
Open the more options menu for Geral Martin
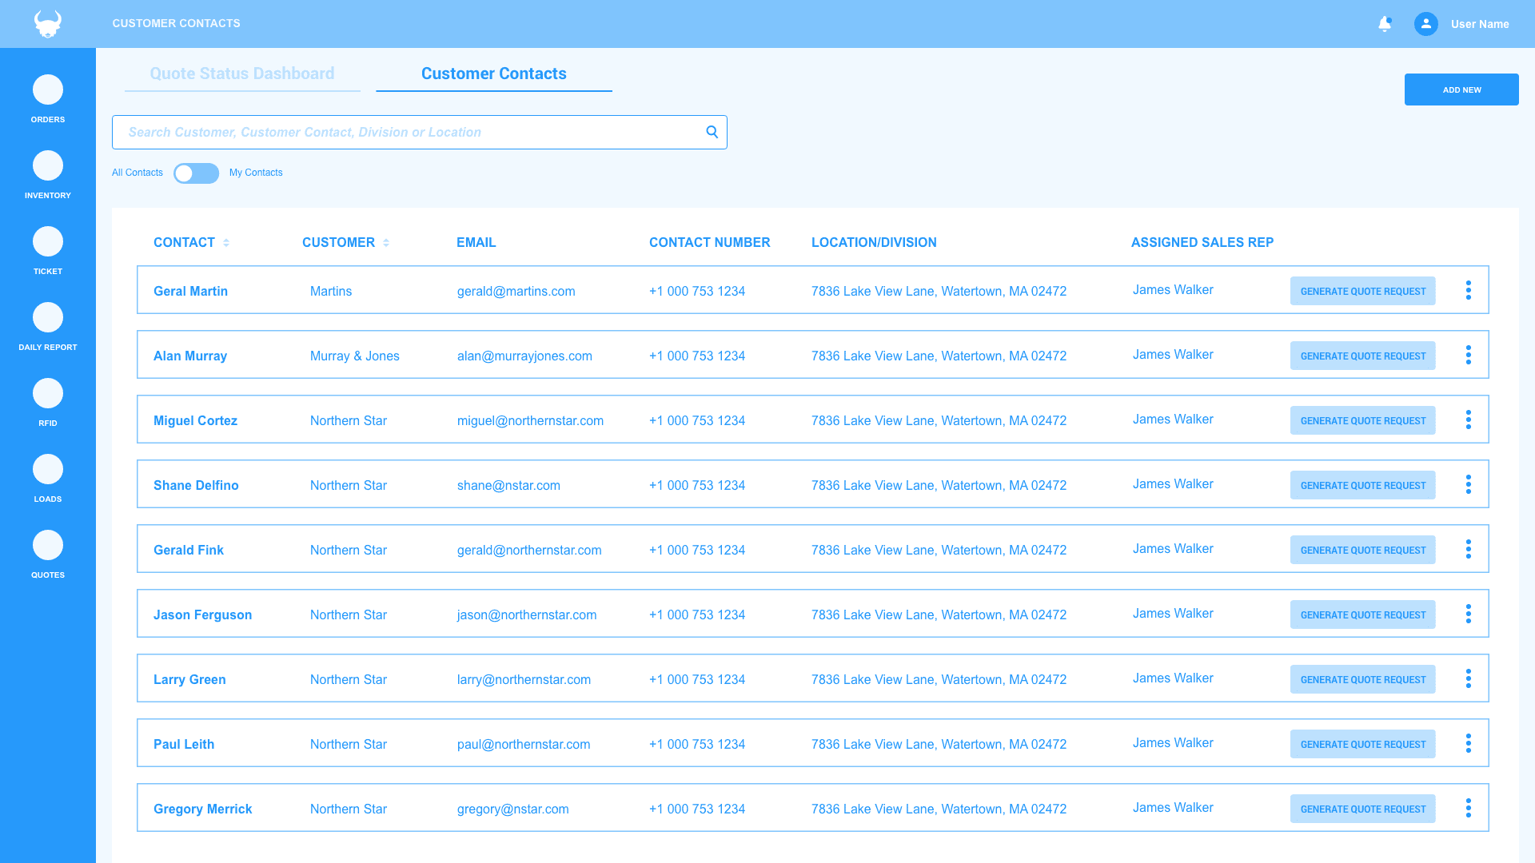[x=1469, y=290]
